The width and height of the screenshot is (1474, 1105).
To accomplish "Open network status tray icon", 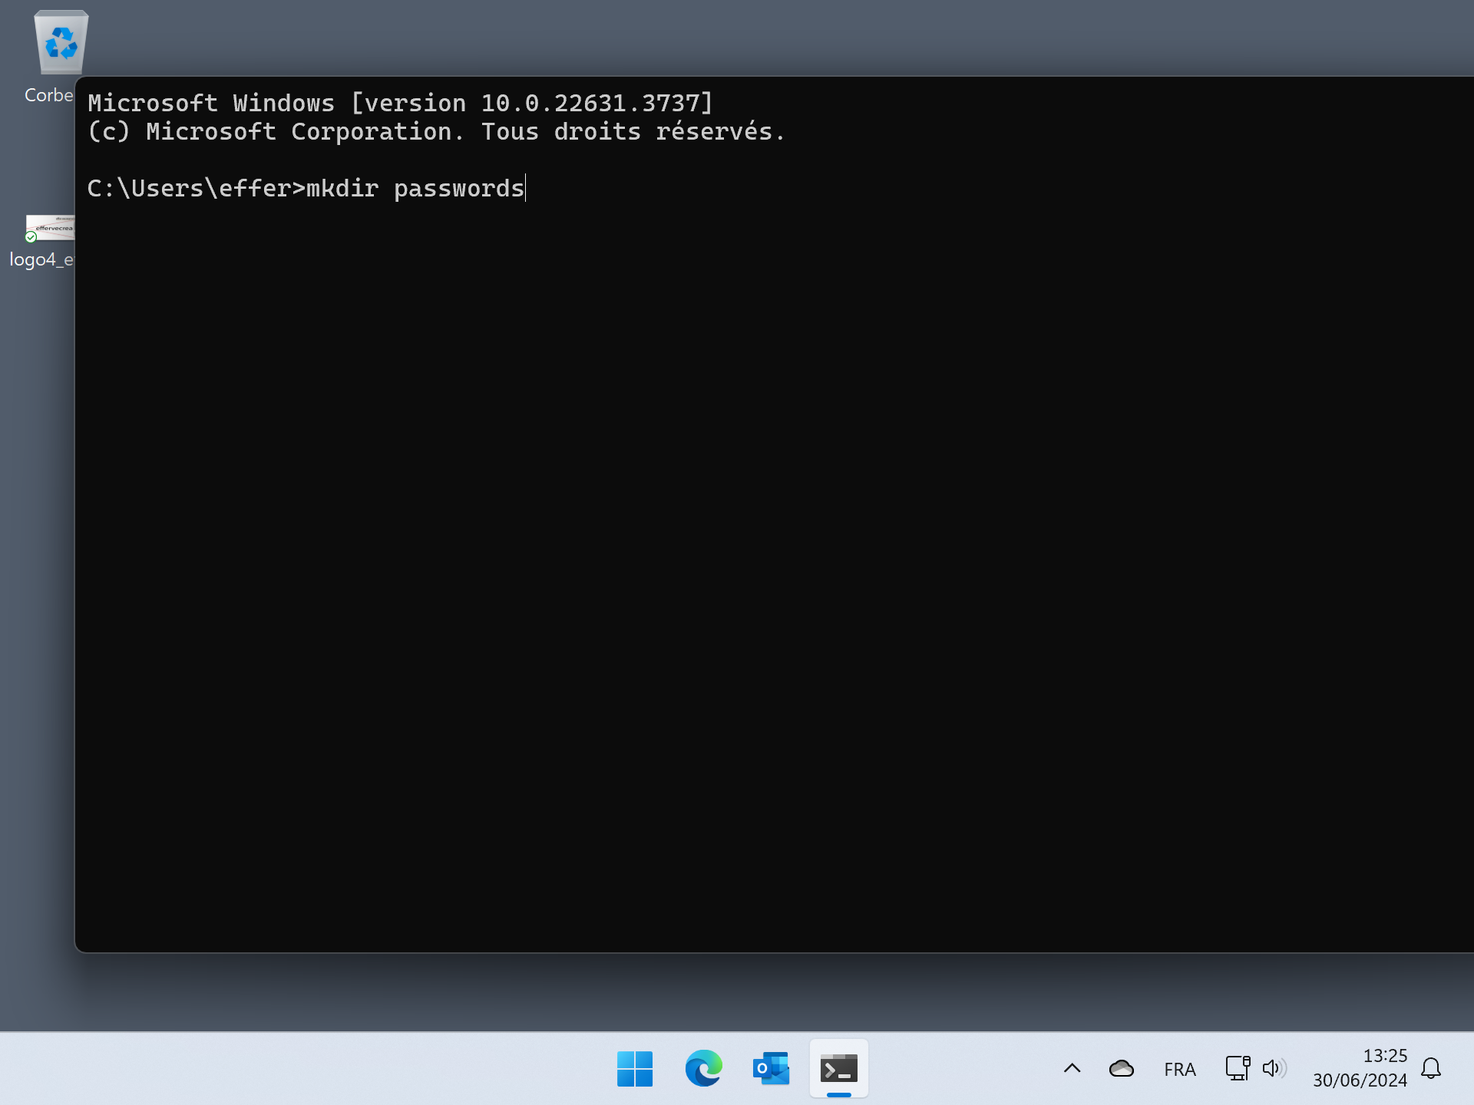I will (1238, 1068).
